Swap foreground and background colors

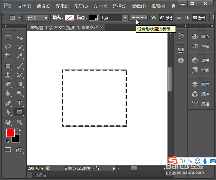[x=19, y=130]
